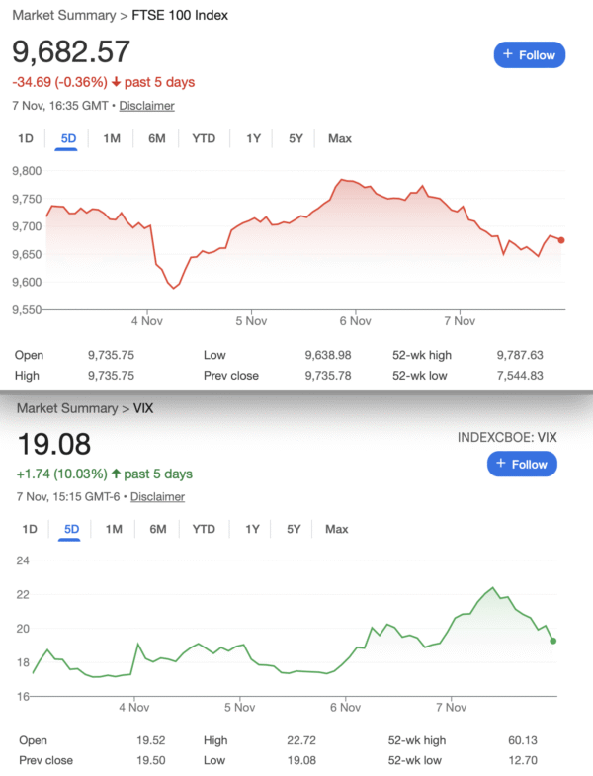Switch VIX chart to 1M range
The height and width of the screenshot is (776, 593).
(x=114, y=529)
